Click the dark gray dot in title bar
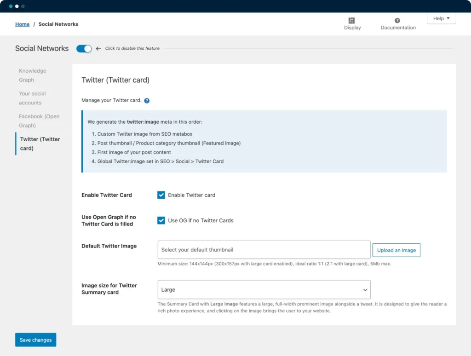 (x=23, y=6)
